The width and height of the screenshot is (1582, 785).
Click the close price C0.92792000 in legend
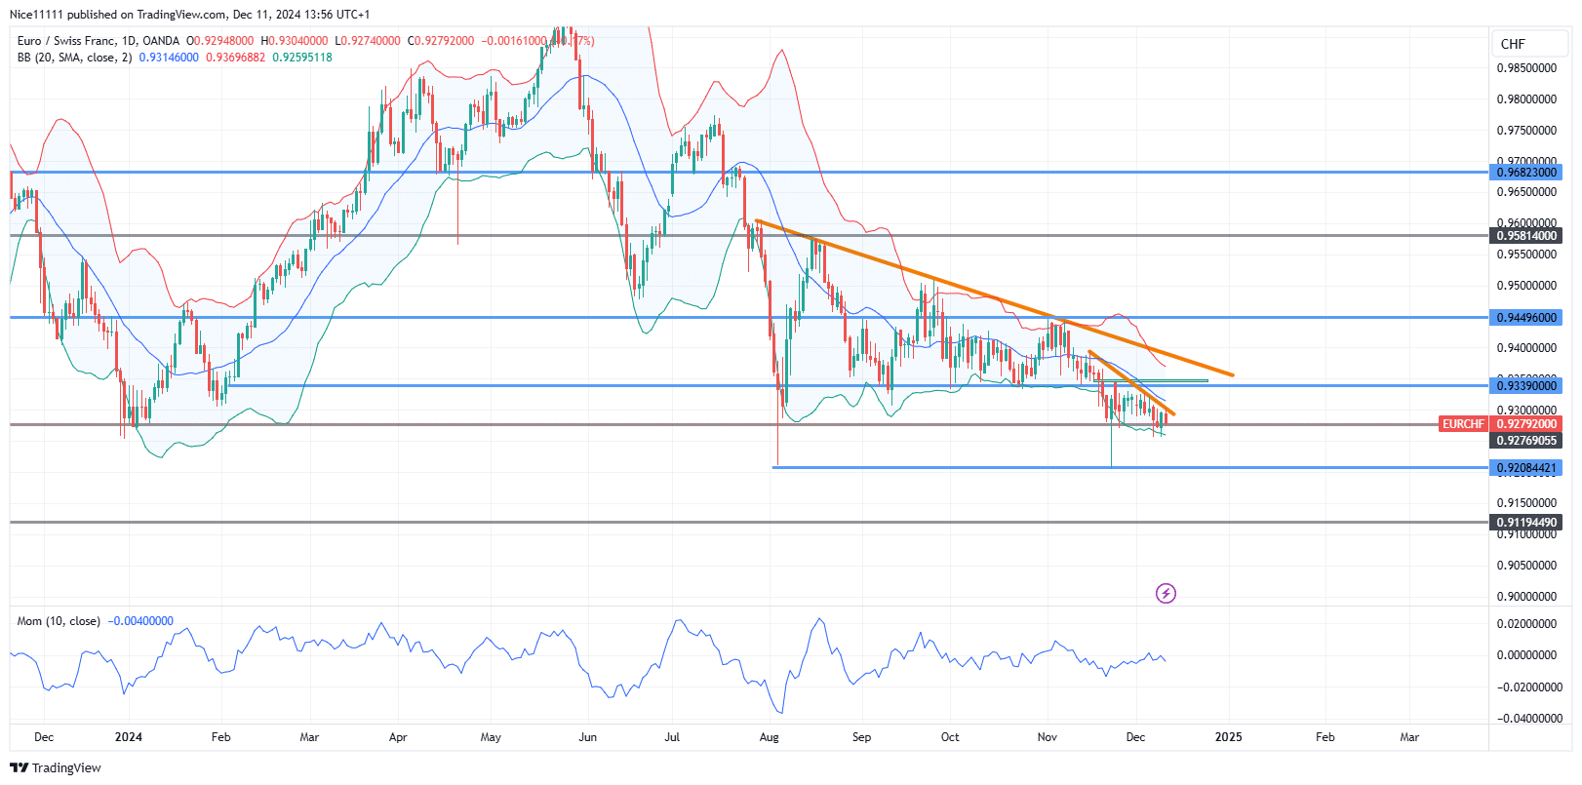click(x=441, y=41)
